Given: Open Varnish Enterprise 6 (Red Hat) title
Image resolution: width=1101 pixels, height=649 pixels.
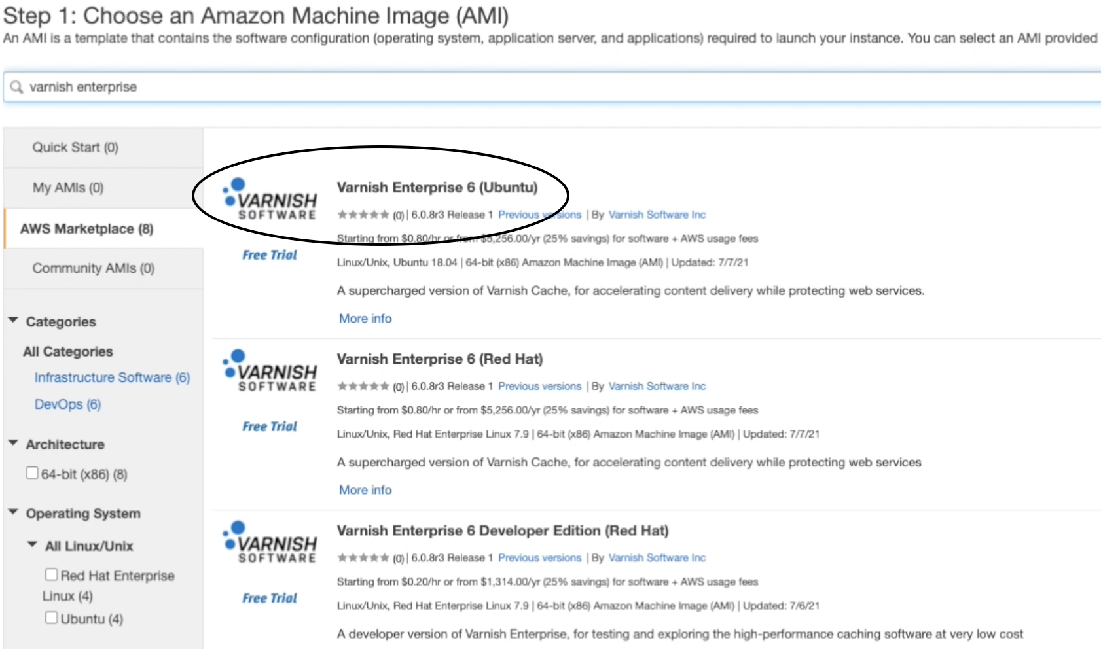Looking at the screenshot, I should [440, 359].
